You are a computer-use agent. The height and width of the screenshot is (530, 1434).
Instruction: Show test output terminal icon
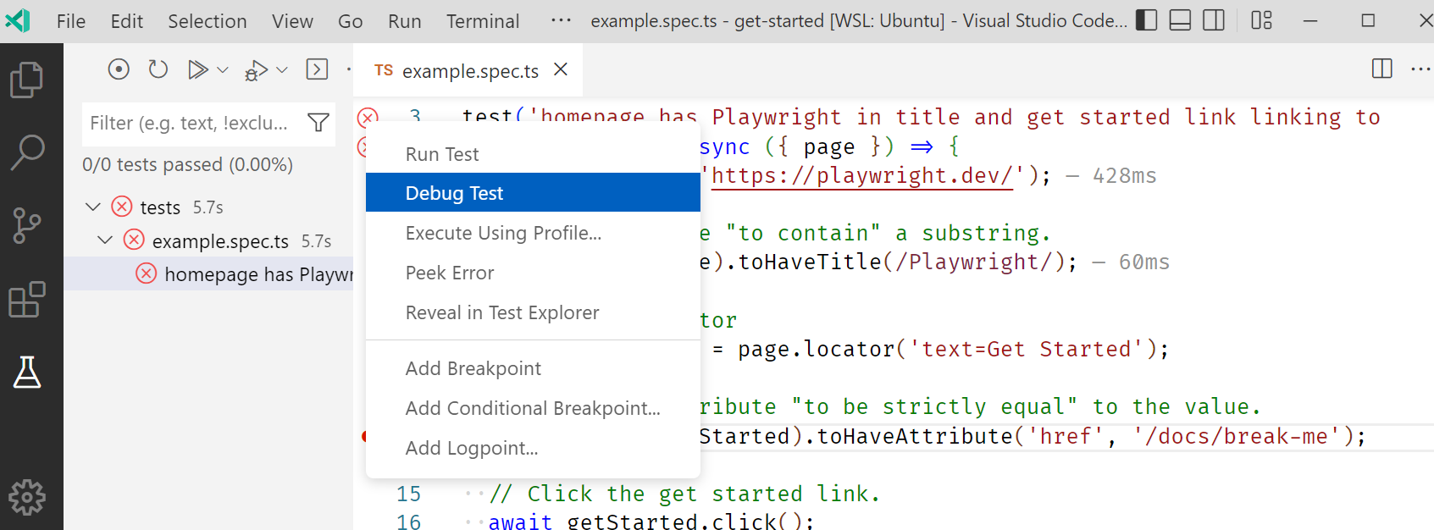[x=317, y=69]
